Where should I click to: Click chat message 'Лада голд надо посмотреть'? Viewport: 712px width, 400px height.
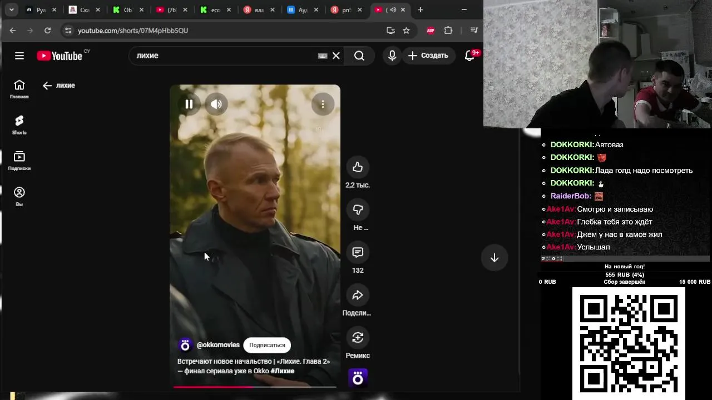[x=644, y=171]
